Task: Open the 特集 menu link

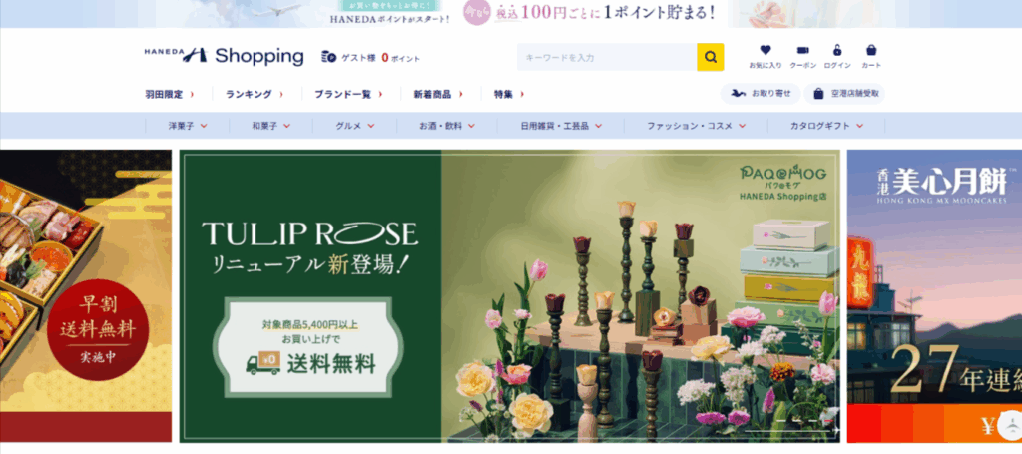Action: (509, 94)
